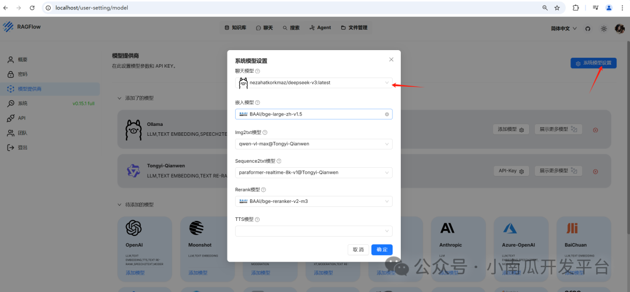Click the 取消 button

click(x=358, y=250)
